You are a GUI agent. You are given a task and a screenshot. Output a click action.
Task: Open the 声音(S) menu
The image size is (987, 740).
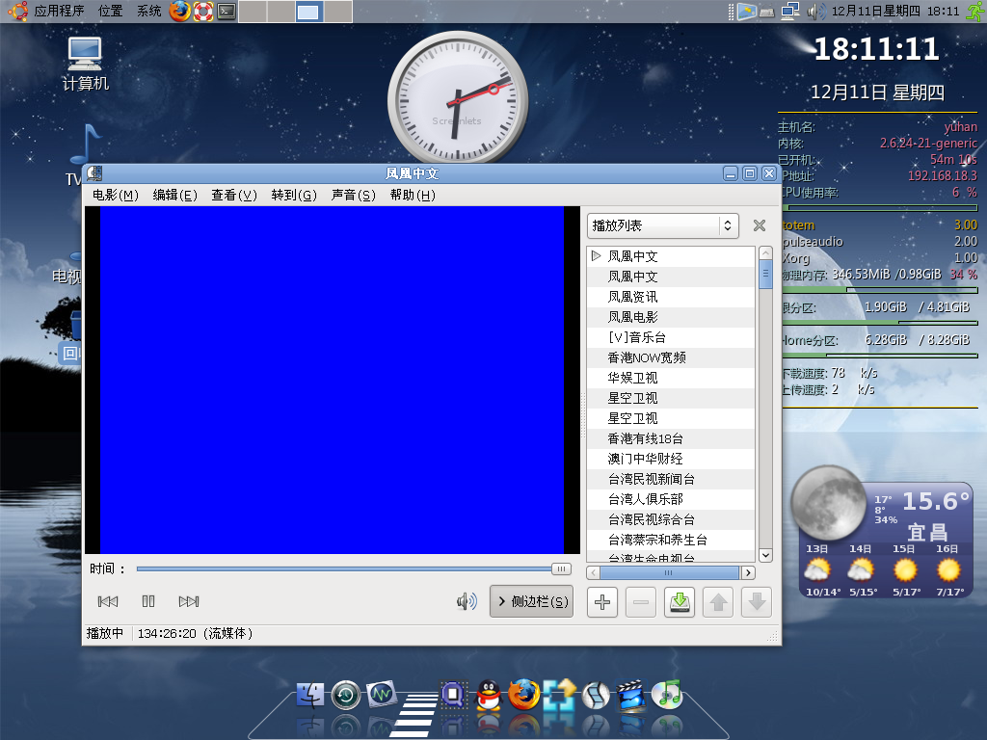point(354,195)
